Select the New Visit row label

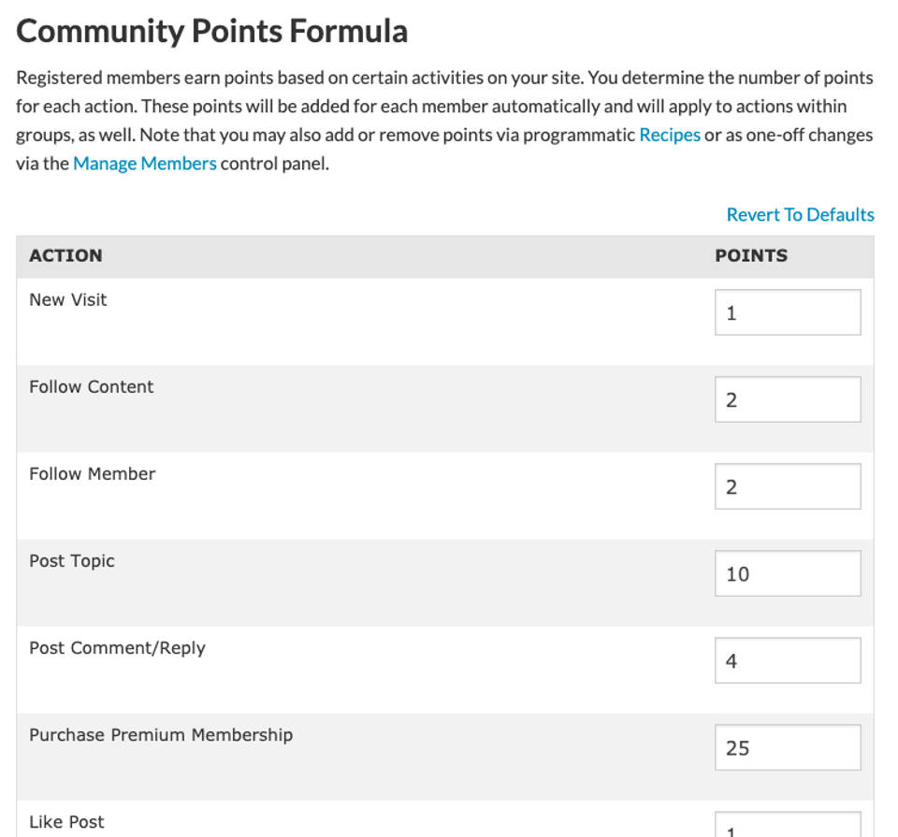68,300
